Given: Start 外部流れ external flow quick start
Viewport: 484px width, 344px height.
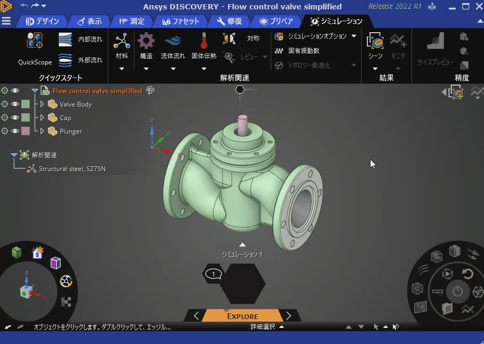Looking at the screenshot, I should 80,60.
